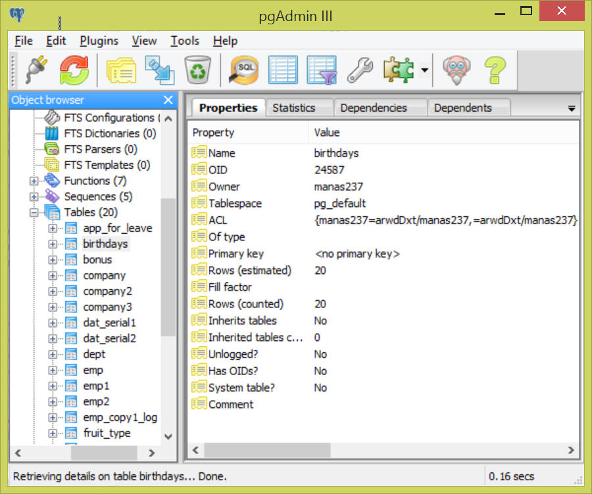Collapse the Tables (20) node

(34, 213)
